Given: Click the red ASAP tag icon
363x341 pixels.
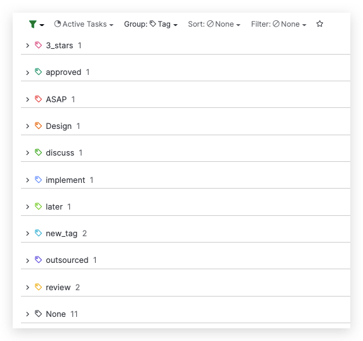Looking at the screenshot, I should 38,99.
